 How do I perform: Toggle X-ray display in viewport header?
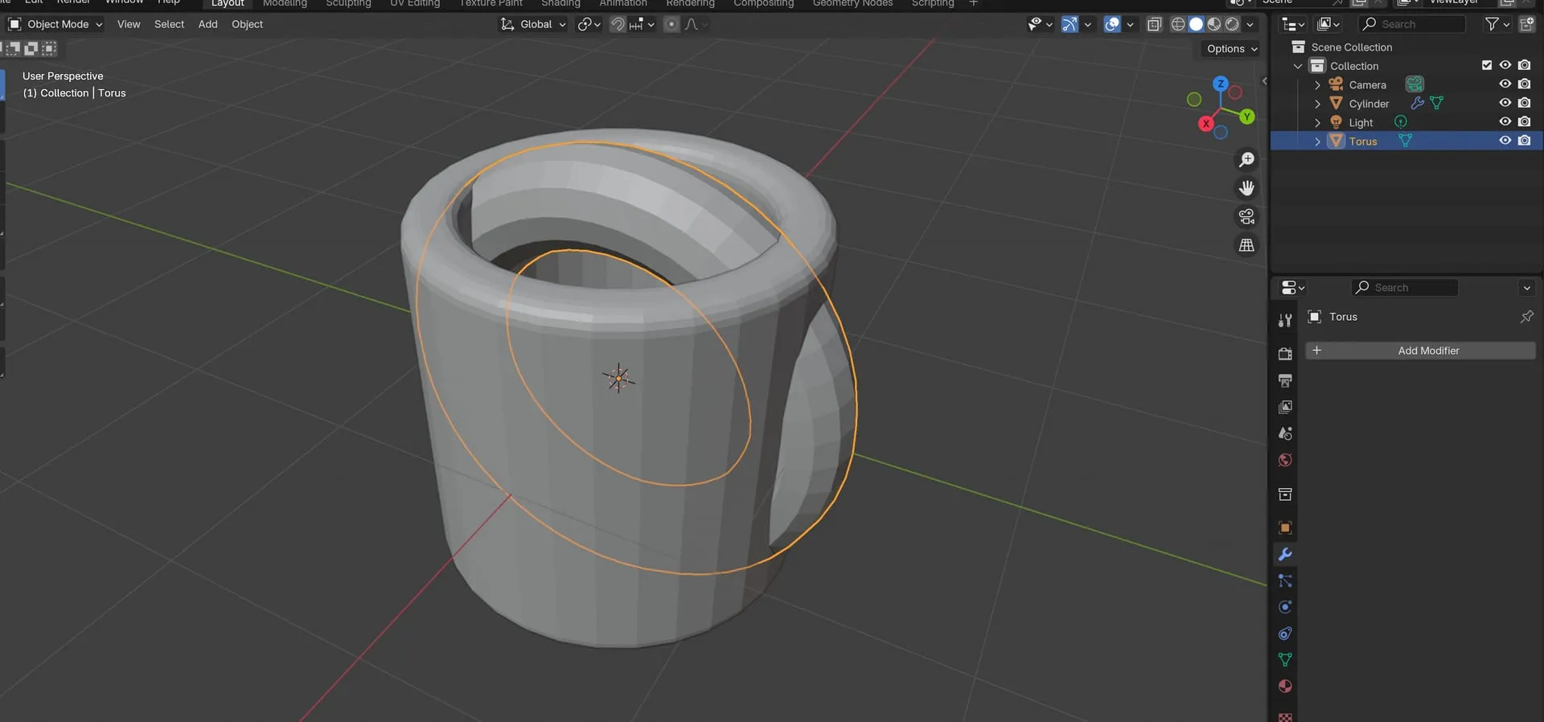click(1154, 25)
